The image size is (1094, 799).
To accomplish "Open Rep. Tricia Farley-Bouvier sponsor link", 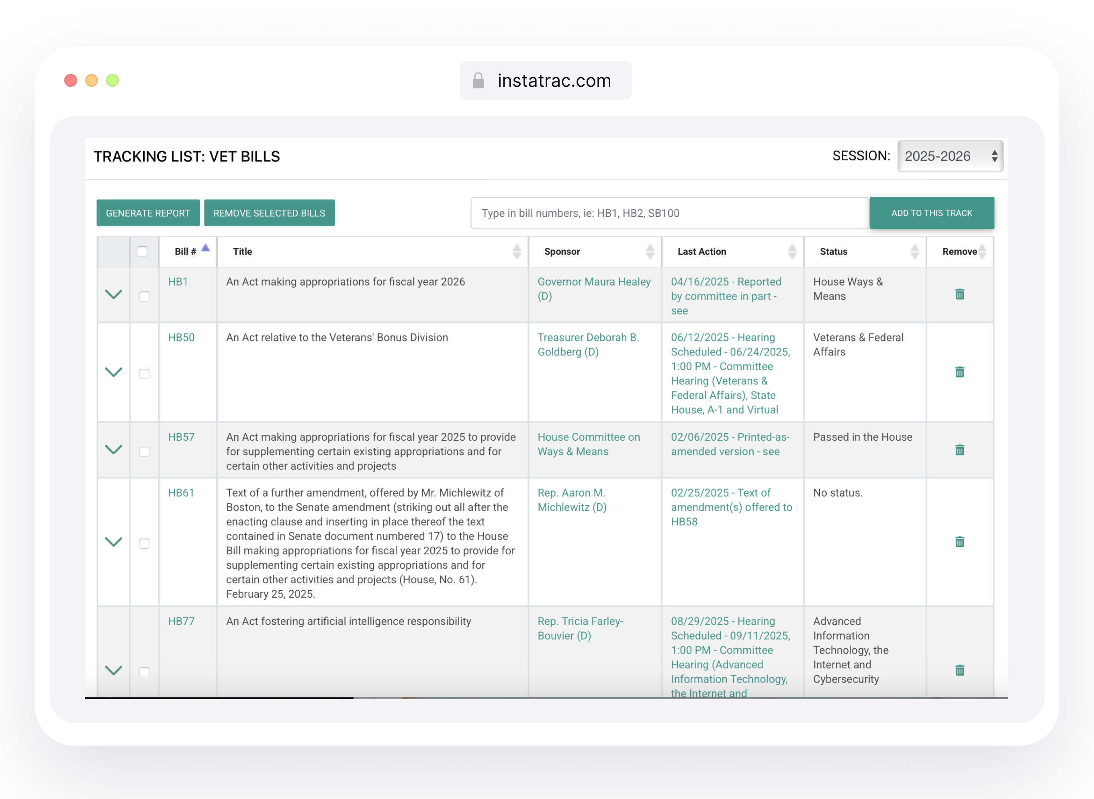I will (581, 628).
